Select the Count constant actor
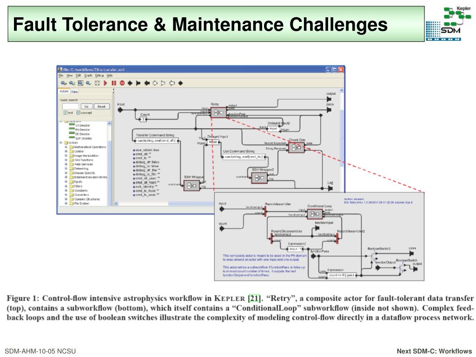The width and height of the screenshot is (476, 357). 143,119
